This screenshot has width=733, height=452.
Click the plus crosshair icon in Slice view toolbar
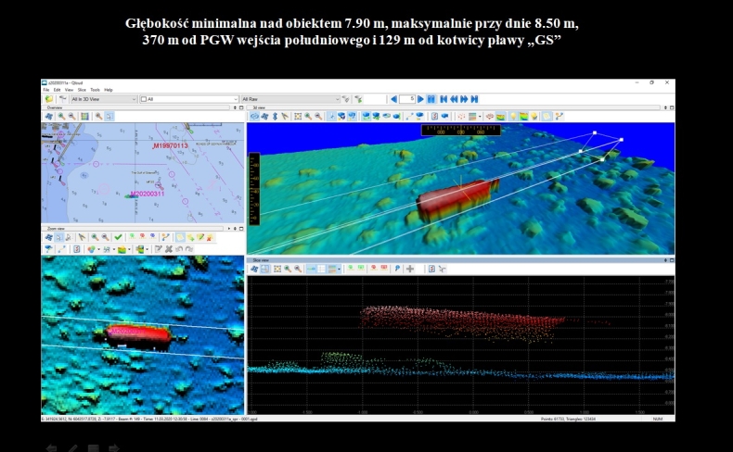tap(410, 269)
